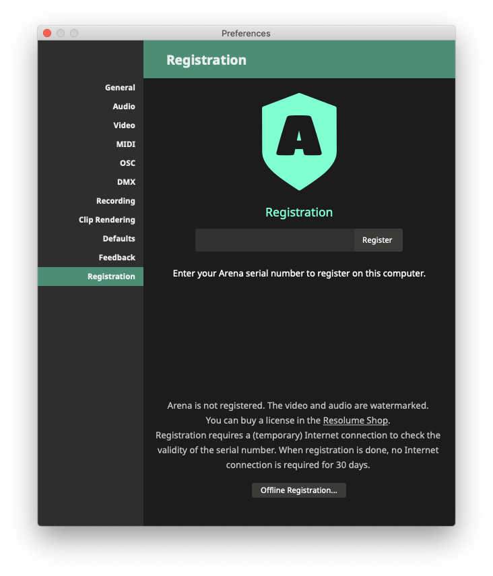This screenshot has height=576, width=493.
Task: Switch to the Defaults page
Action: click(119, 239)
